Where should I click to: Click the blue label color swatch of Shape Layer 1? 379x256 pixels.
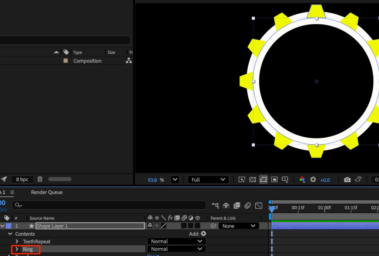pyautogui.click(x=9, y=226)
